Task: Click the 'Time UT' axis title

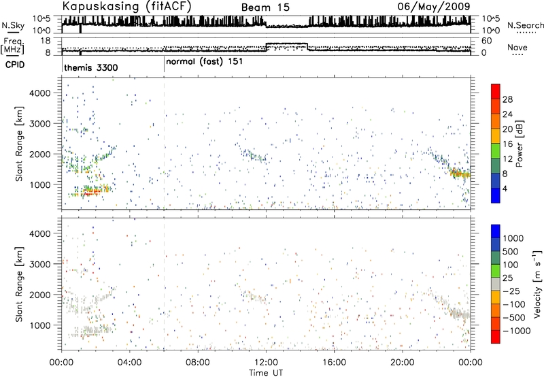Action: coord(266,373)
